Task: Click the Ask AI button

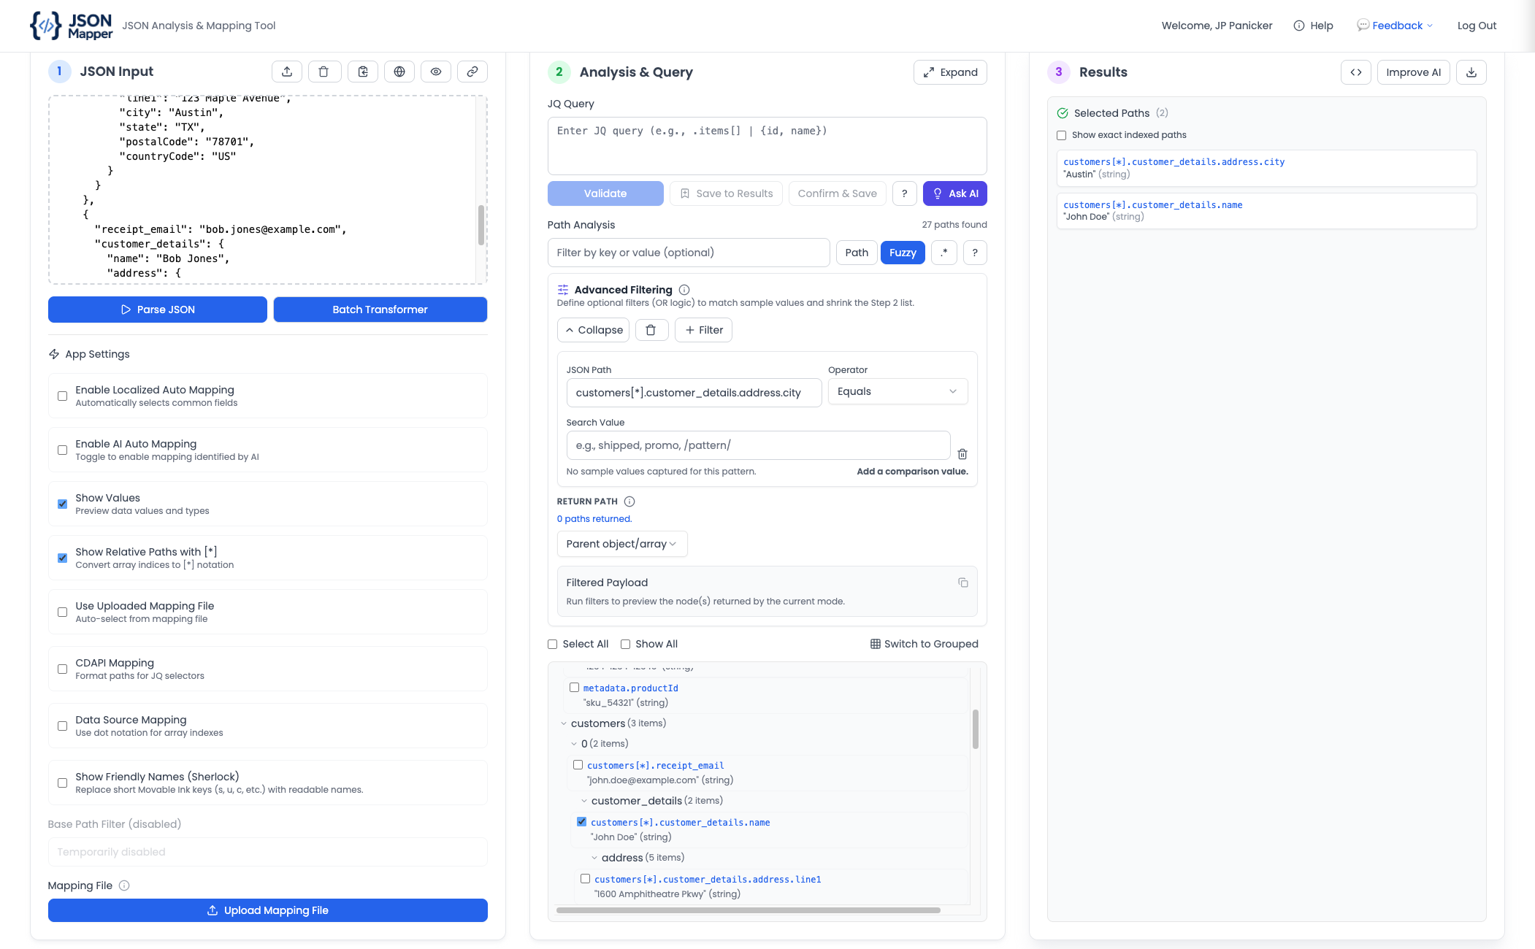Action: [955, 193]
